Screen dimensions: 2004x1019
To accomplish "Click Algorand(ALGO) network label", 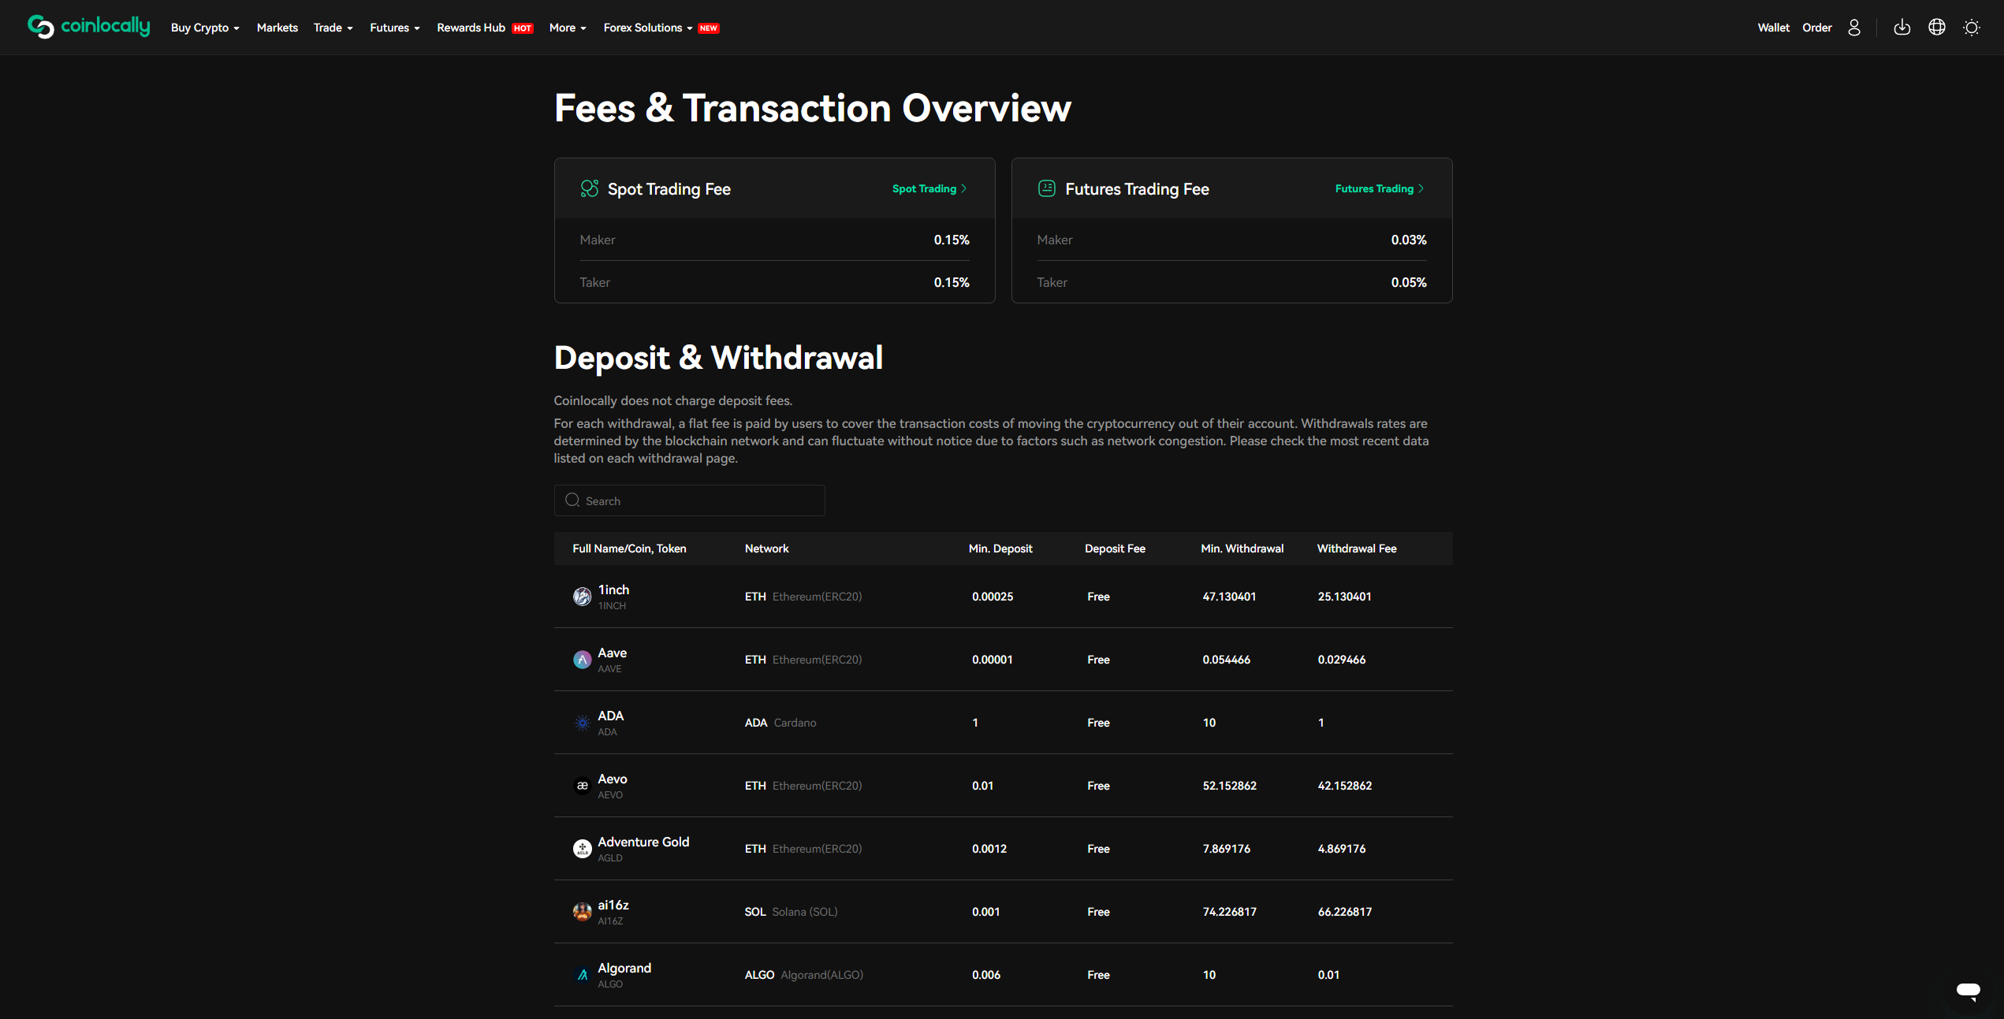I will [x=821, y=975].
